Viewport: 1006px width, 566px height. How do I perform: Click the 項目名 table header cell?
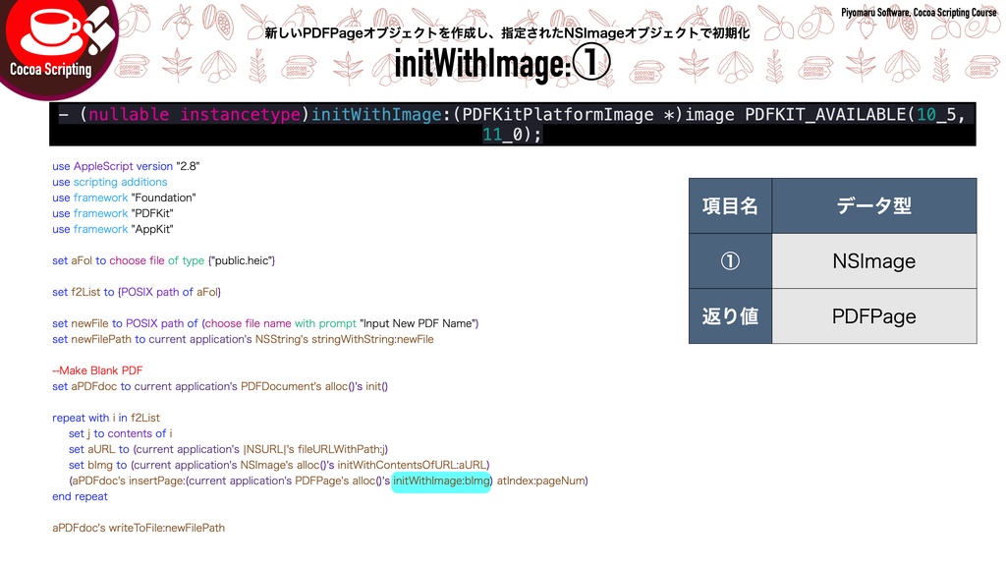click(730, 205)
